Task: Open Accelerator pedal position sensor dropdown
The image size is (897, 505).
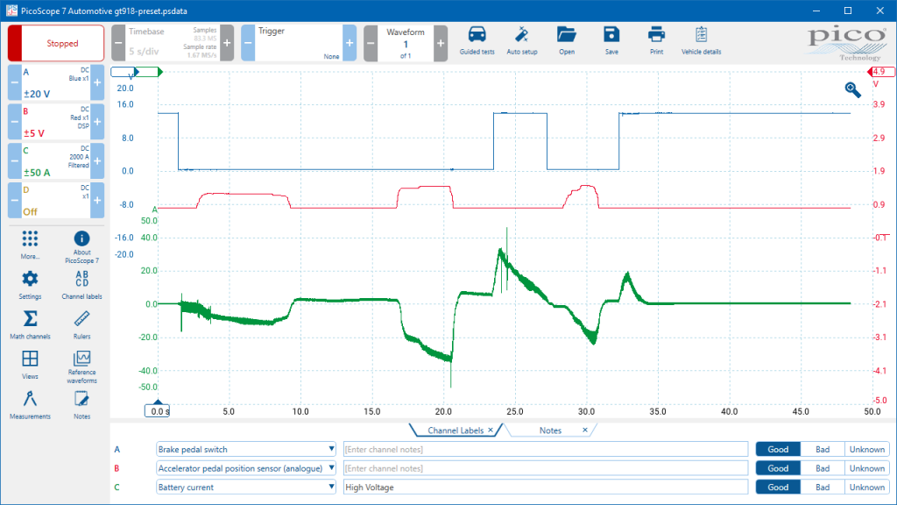Action: pyautogui.click(x=330, y=468)
